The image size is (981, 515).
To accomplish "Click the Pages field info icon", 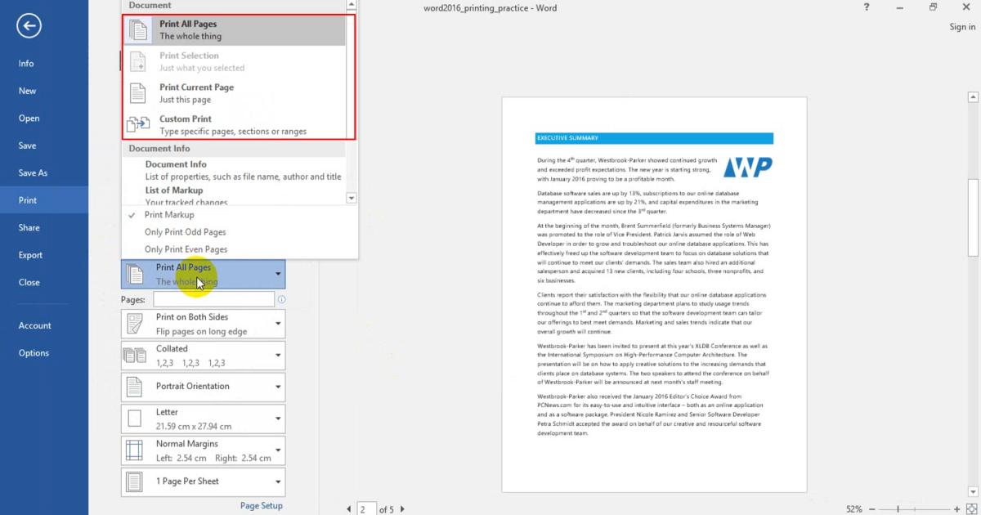I will pos(281,300).
